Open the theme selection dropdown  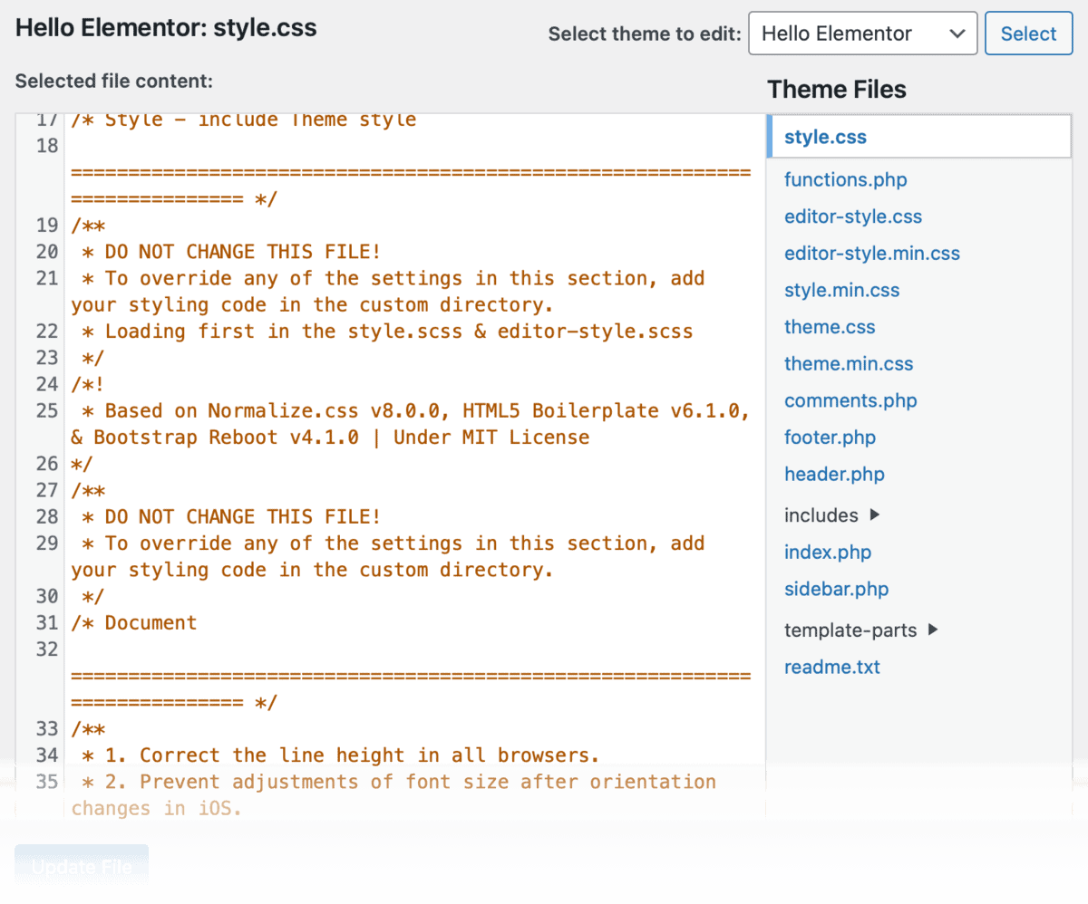(862, 34)
